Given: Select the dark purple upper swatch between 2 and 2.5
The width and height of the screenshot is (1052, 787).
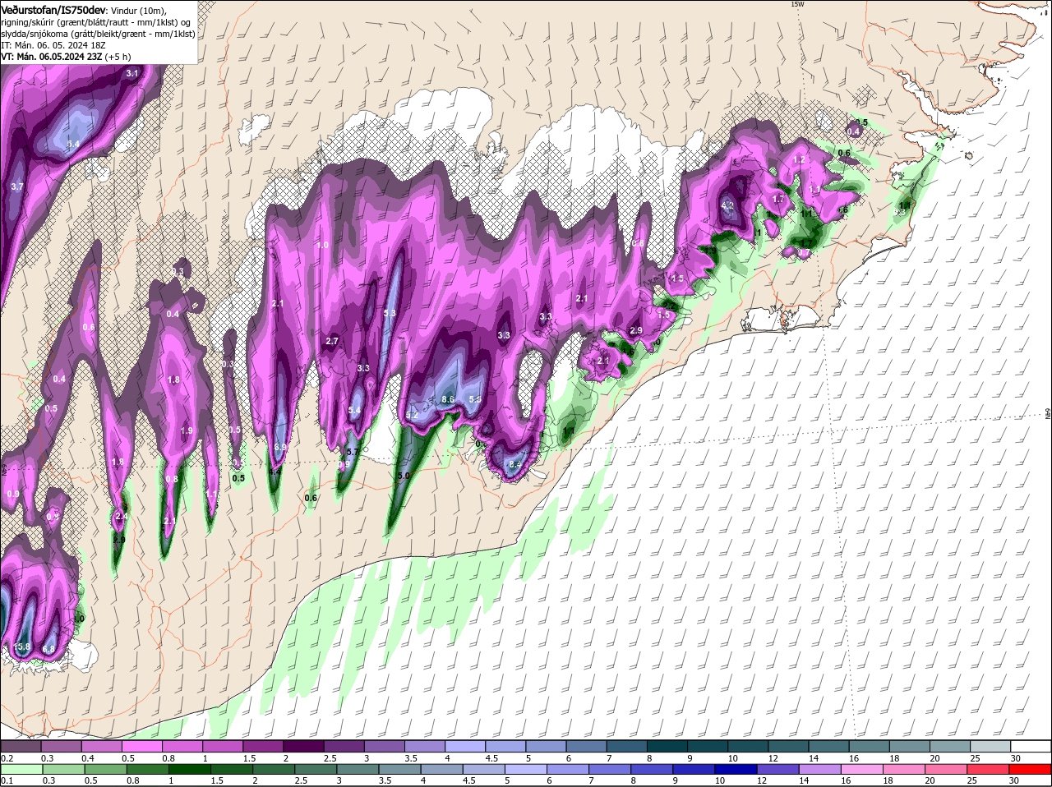Looking at the screenshot, I should pyautogui.click(x=303, y=746).
